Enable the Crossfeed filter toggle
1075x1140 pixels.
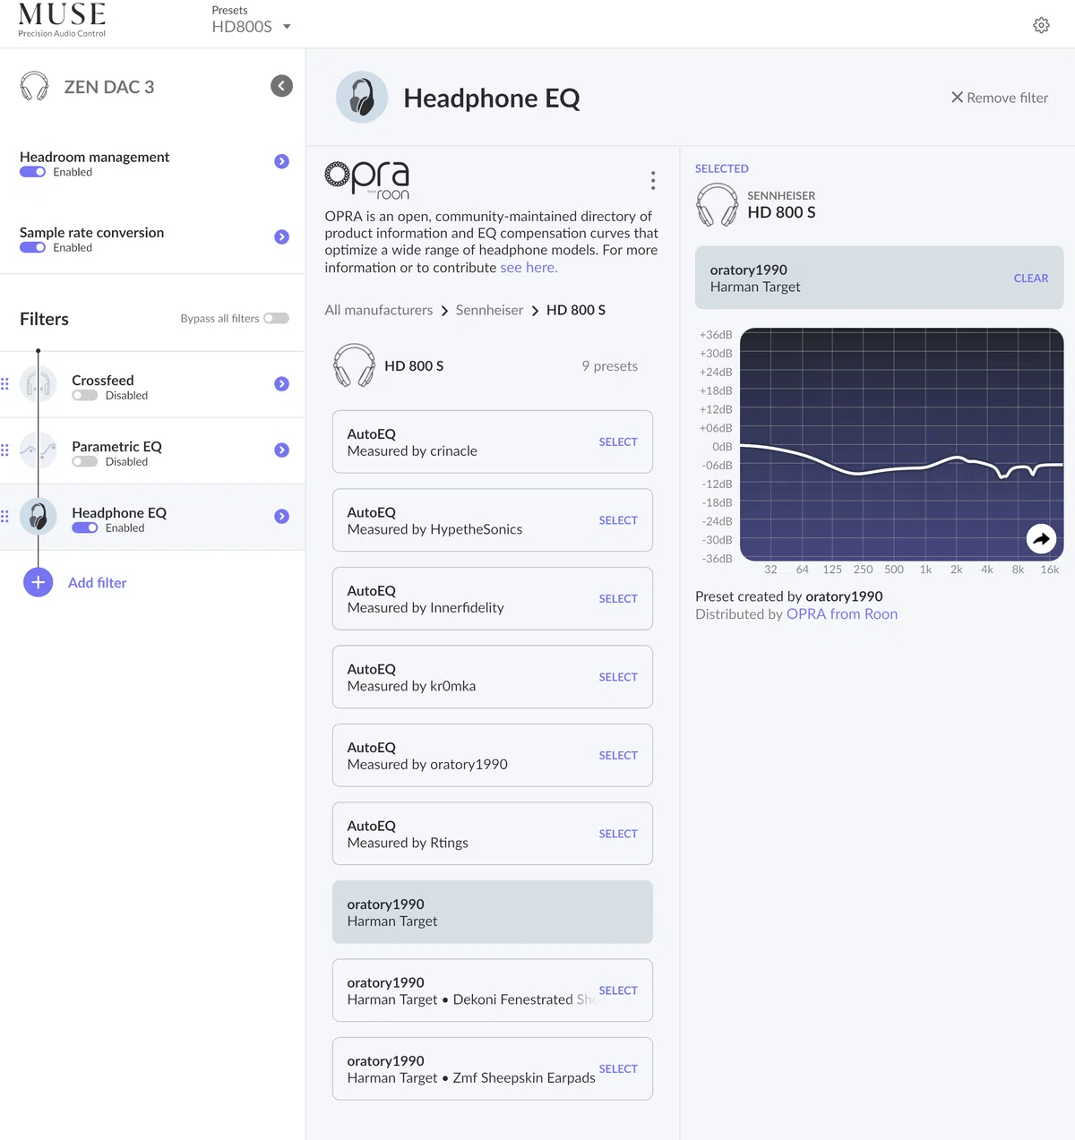(85, 395)
